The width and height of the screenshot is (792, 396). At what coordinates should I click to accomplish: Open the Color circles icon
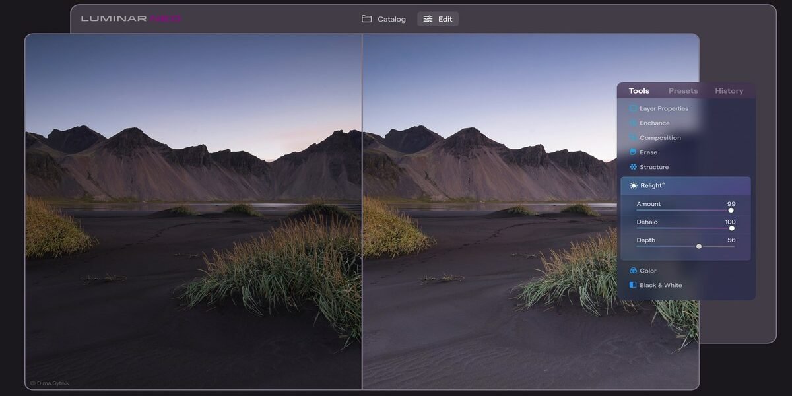tap(633, 271)
